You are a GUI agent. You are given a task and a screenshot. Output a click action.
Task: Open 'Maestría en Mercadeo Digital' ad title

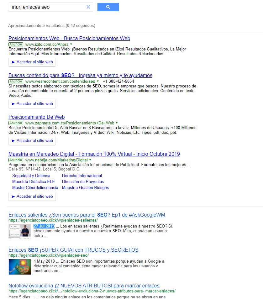pos(94,154)
